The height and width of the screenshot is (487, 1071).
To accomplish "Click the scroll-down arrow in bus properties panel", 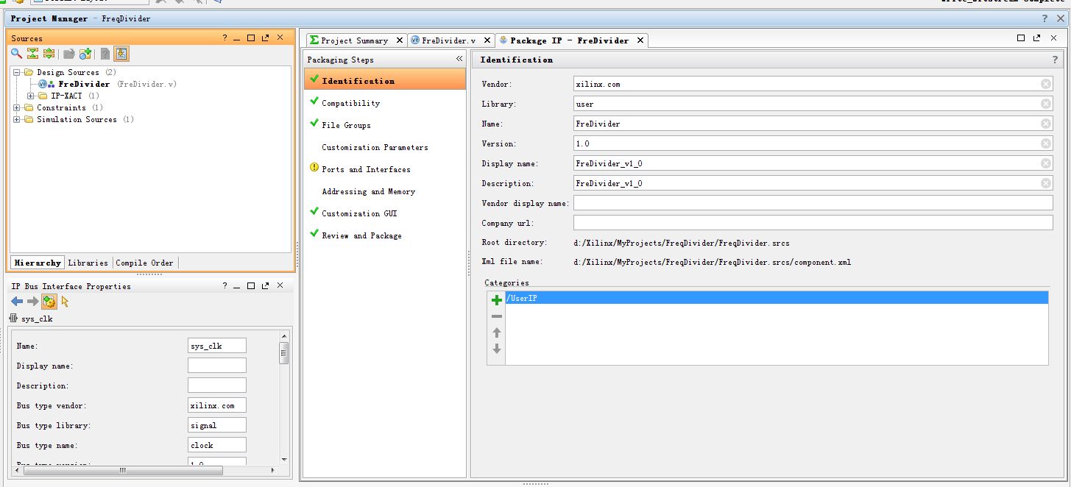I will tap(283, 459).
